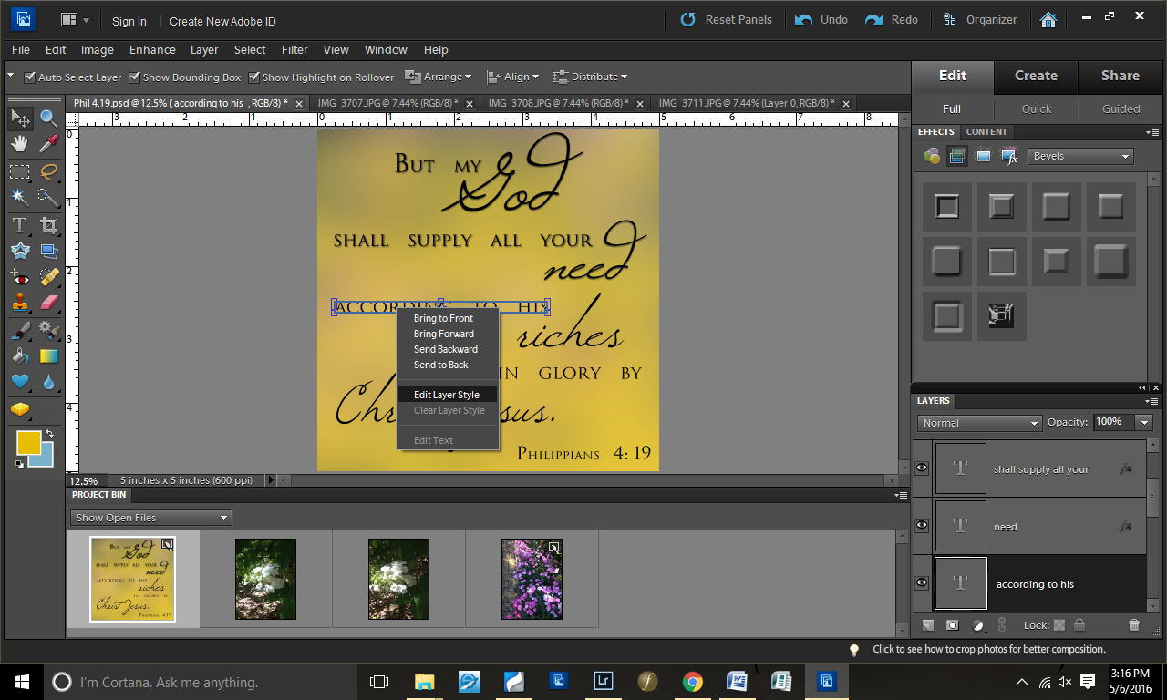Choose the Gradient tool
The height and width of the screenshot is (700, 1167).
coord(49,355)
